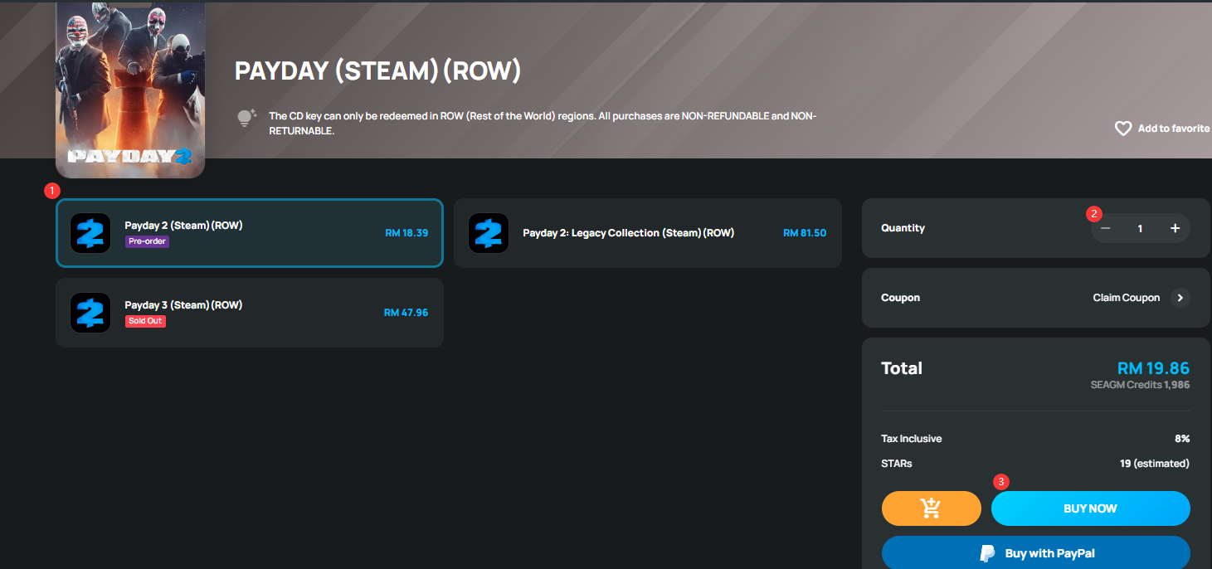Screen dimensions: 1212x569
Task: Click the Add to favorite text
Action: 1174,129
